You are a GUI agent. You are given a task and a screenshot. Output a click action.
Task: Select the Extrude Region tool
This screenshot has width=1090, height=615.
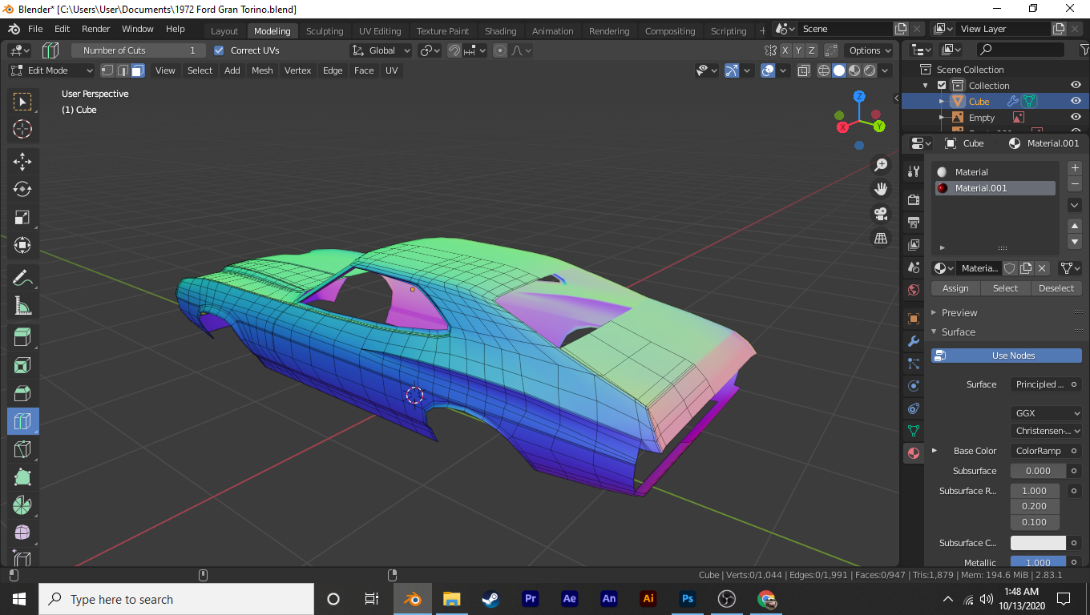(x=22, y=337)
